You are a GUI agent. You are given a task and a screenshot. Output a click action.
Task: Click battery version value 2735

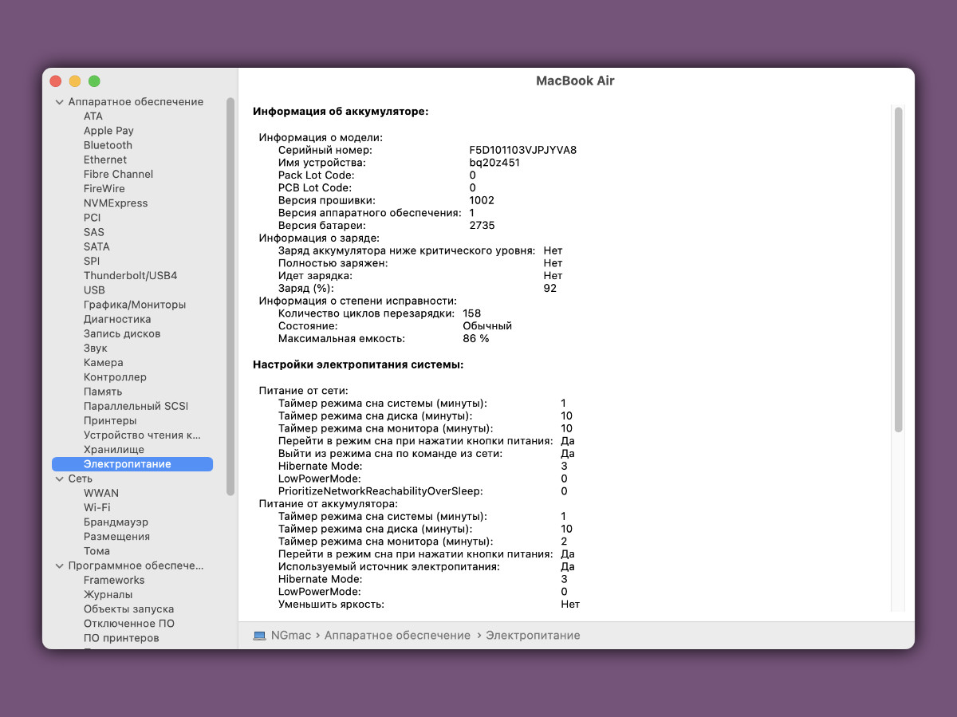click(x=482, y=226)
